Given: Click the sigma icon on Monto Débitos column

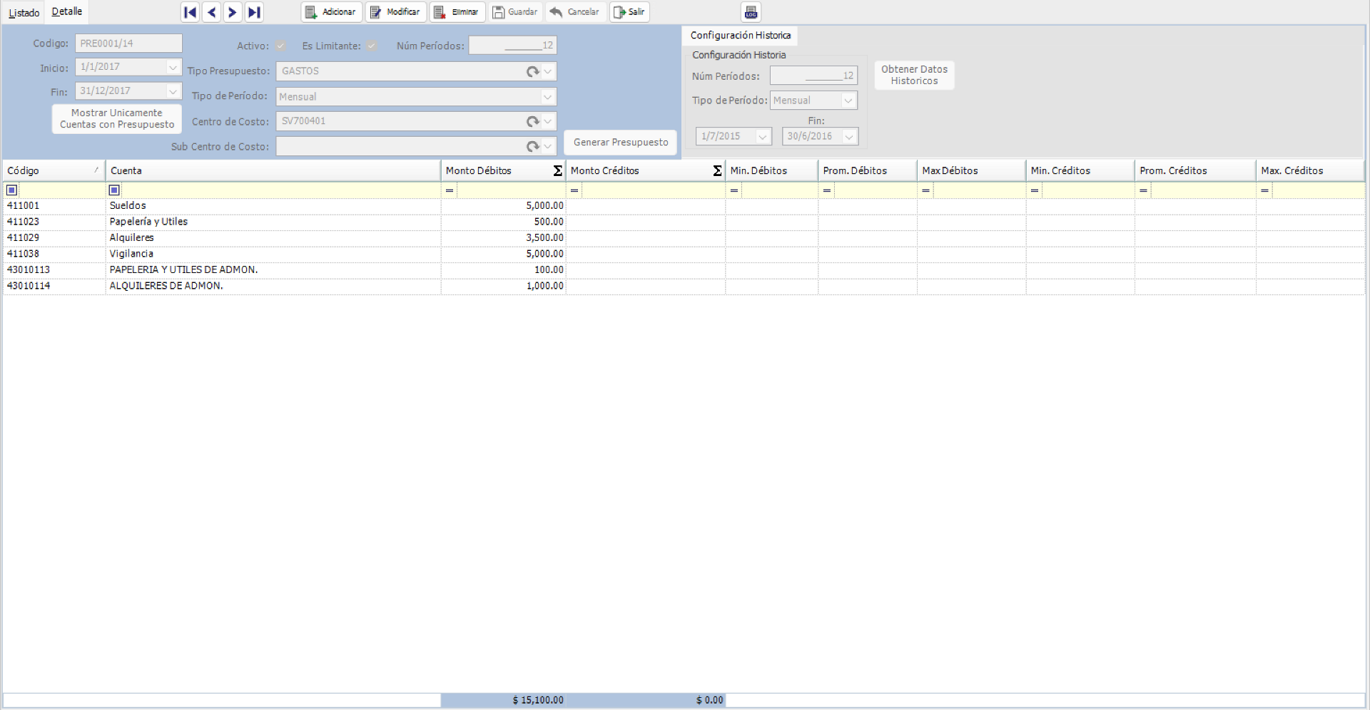Looking at the screenshot, I should (557, 170).
